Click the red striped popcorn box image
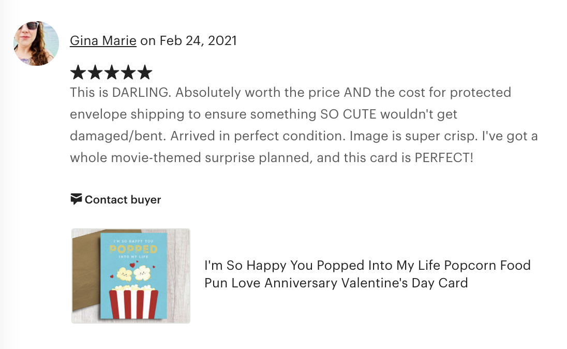This screenshot has height=349, width=567. [x=134, y=303]
